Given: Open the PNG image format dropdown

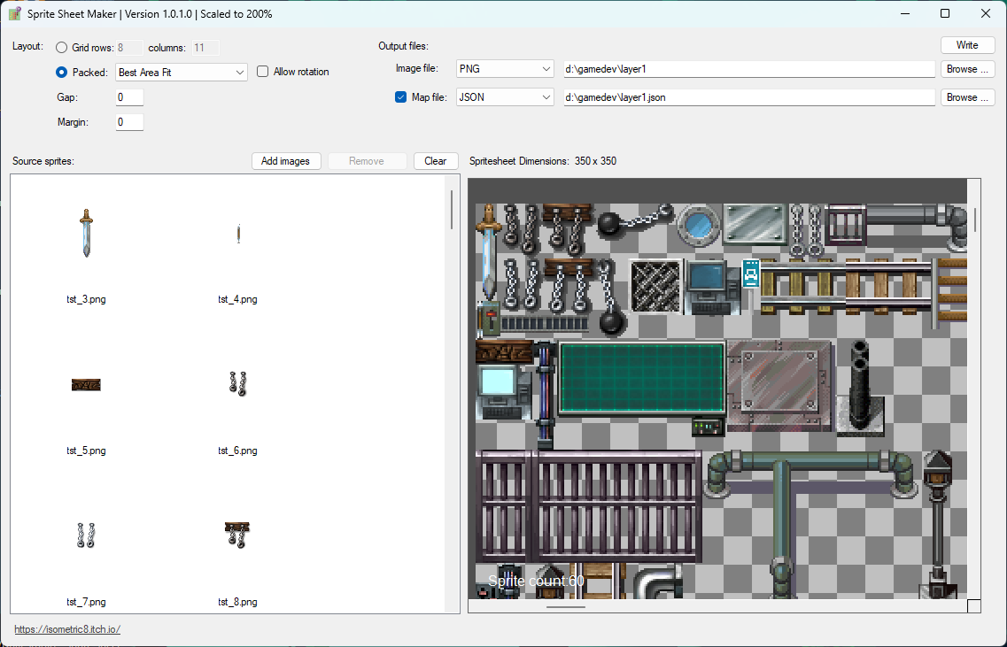Looking at the screenshot, I should coord(505,69).
